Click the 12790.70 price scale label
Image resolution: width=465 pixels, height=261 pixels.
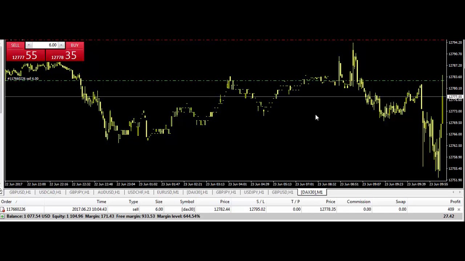click(x=456, y=54)
